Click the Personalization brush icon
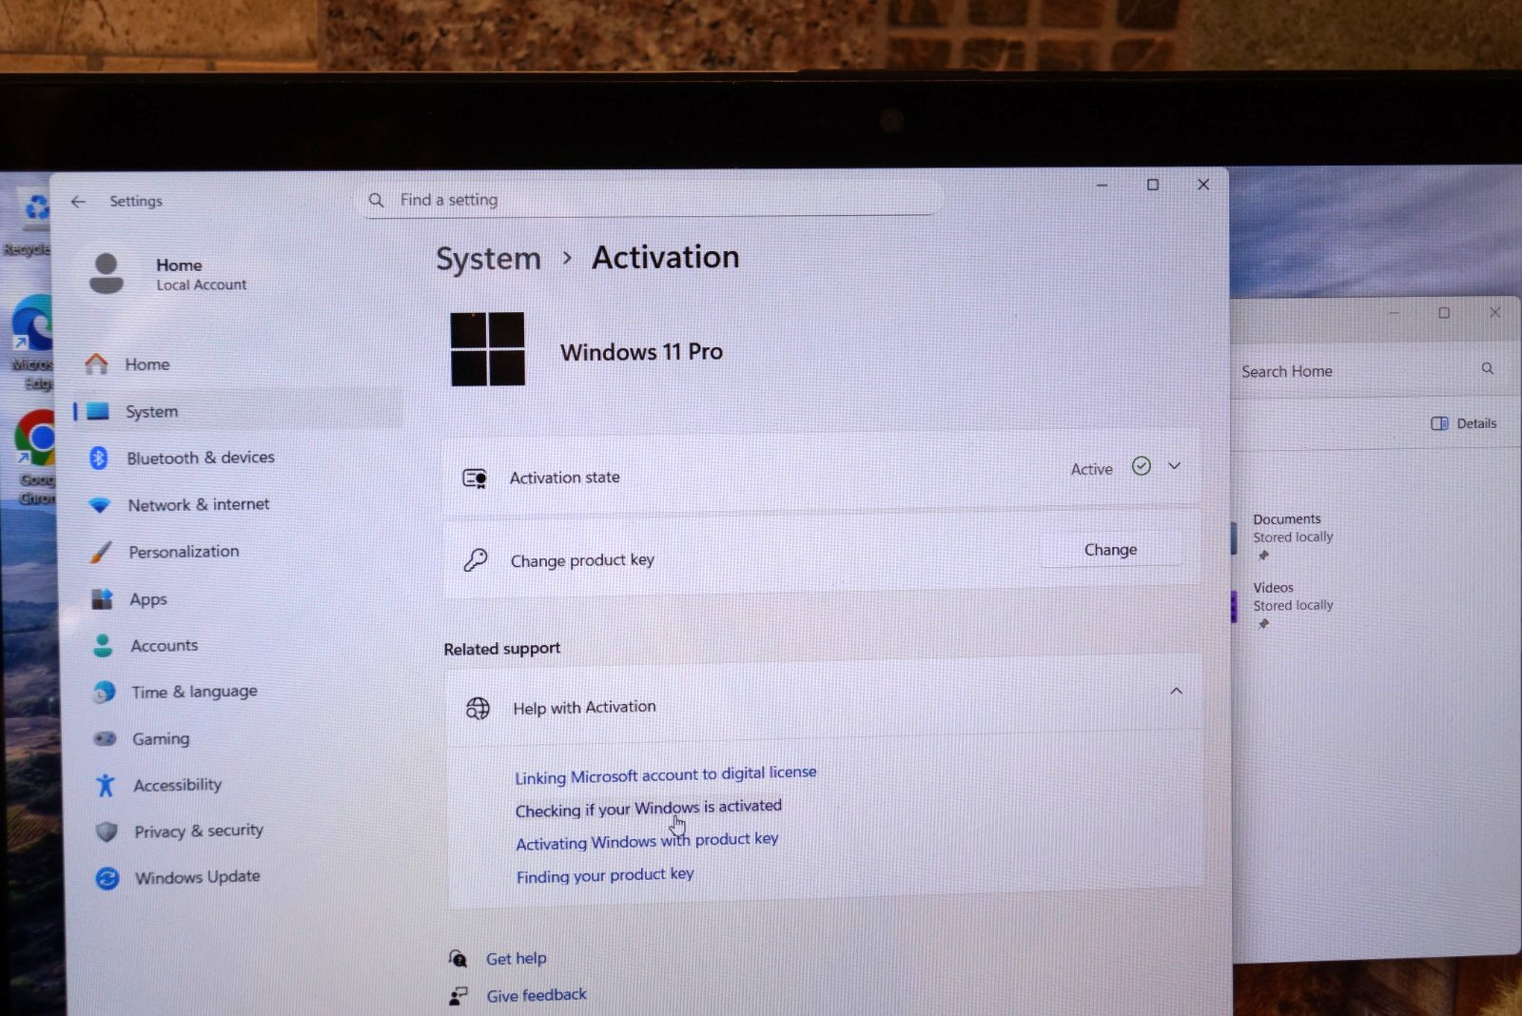The image size is (1522, 1016). tap(101, 552)
